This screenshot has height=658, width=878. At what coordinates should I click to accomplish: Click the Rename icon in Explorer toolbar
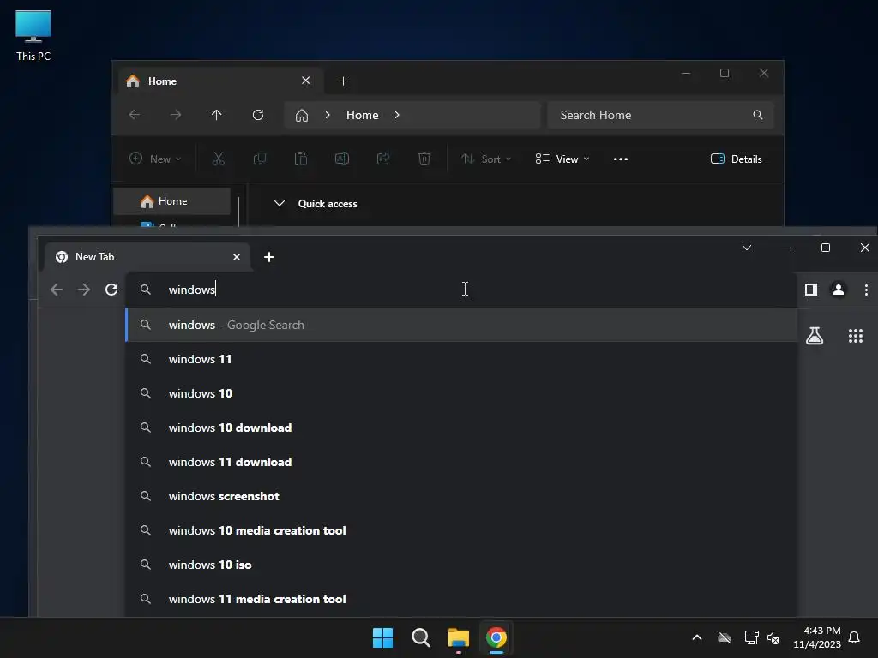pos(342,159)
